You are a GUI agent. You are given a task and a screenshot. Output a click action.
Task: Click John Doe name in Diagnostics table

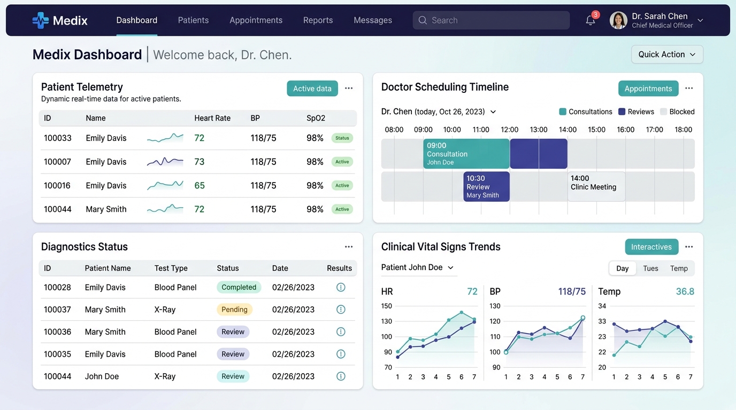tap(102, 376)
